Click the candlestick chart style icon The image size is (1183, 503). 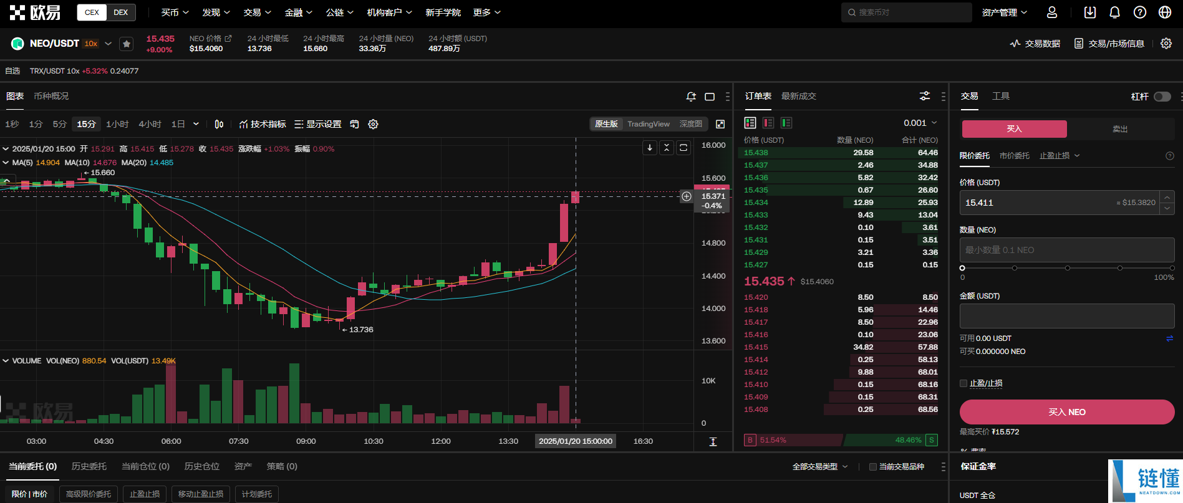(219, 124)
